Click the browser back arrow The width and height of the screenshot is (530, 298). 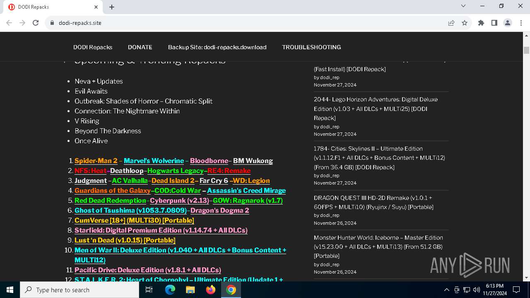pyautogui.click(x=9, y=23)
